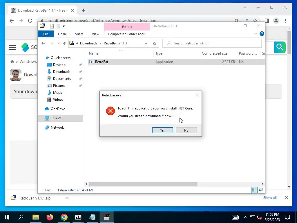This screenshot has height=223, width=297.
Task: Expand the address bar history dropdown
Action: 146,44
